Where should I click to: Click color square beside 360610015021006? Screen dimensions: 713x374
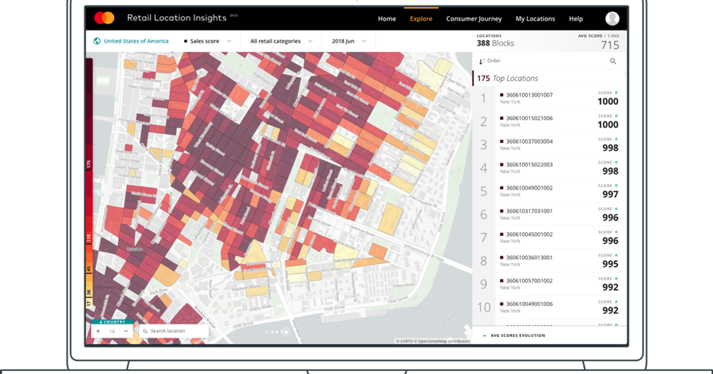pos(501,118)
